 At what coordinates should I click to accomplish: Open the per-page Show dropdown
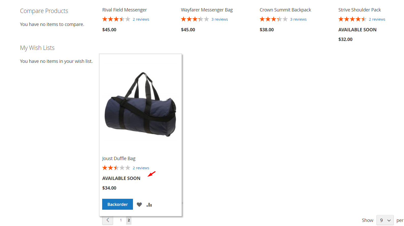pyautogui.click(x=385, y=220)
